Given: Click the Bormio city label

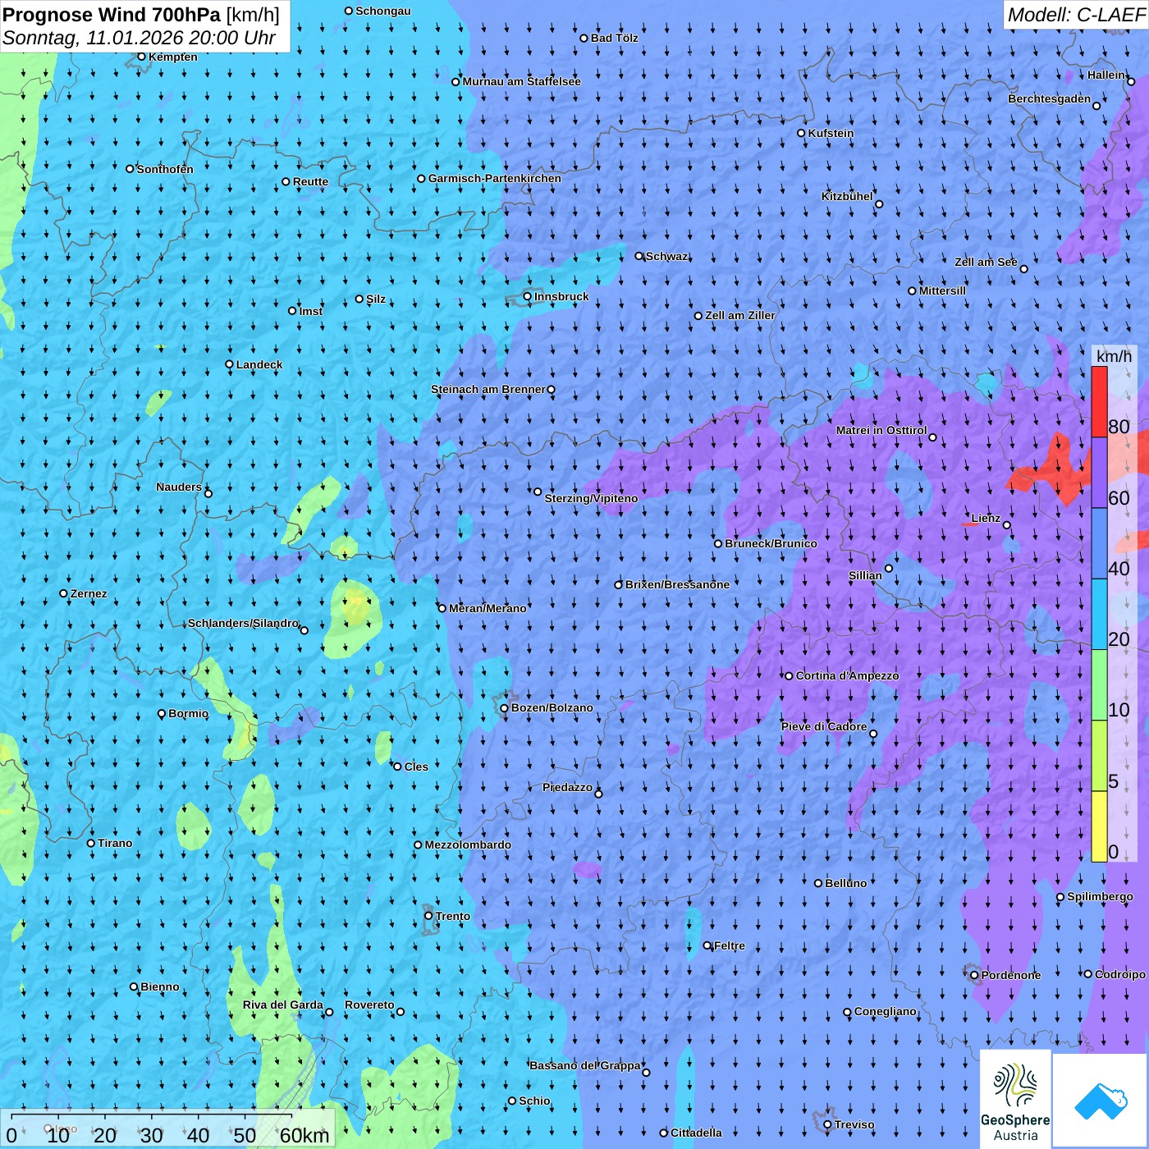Looking at the screenshot, I should [188, 713].
